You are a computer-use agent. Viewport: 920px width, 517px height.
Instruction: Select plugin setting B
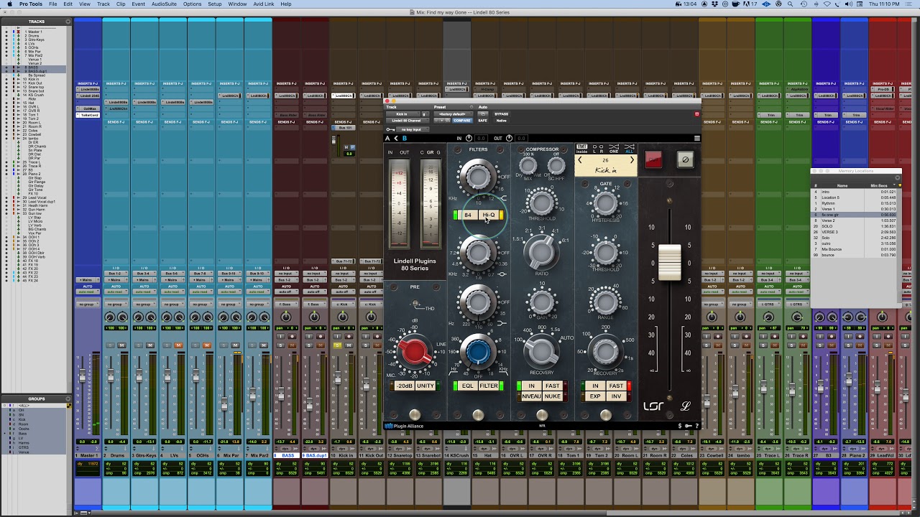[405, 139]
